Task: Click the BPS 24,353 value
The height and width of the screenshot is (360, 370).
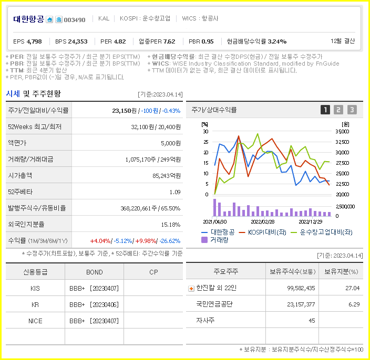Action: tap(71, 41)
